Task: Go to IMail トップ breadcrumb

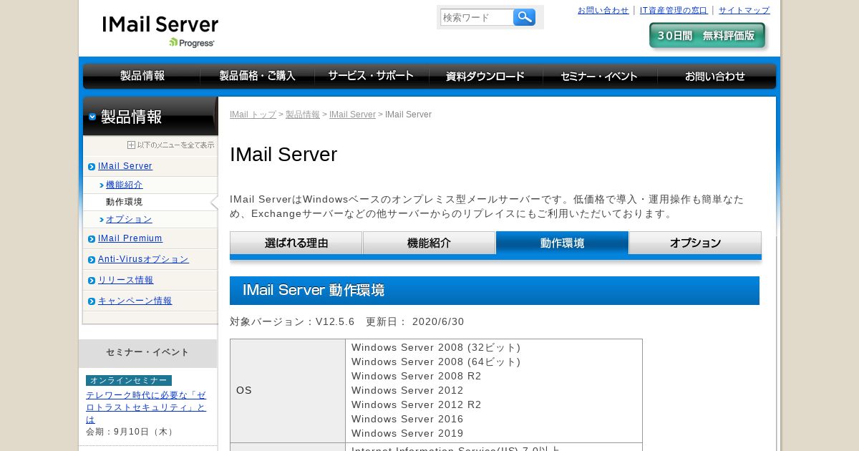Action: pos(253,115)
